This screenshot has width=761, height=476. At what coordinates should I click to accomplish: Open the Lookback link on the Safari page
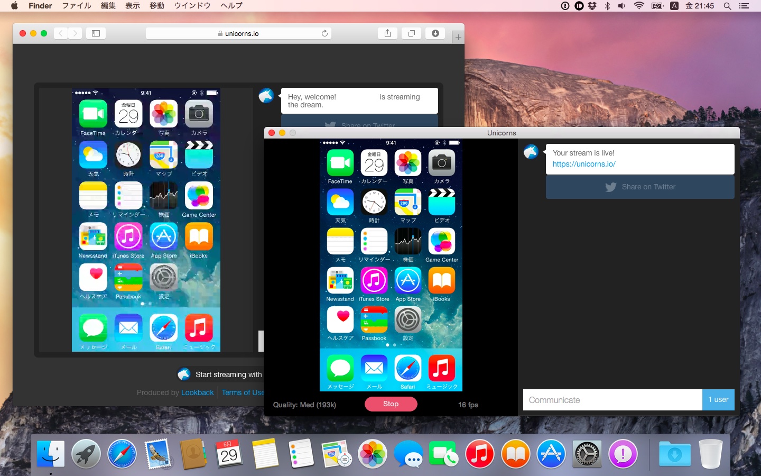pos(198,392)
